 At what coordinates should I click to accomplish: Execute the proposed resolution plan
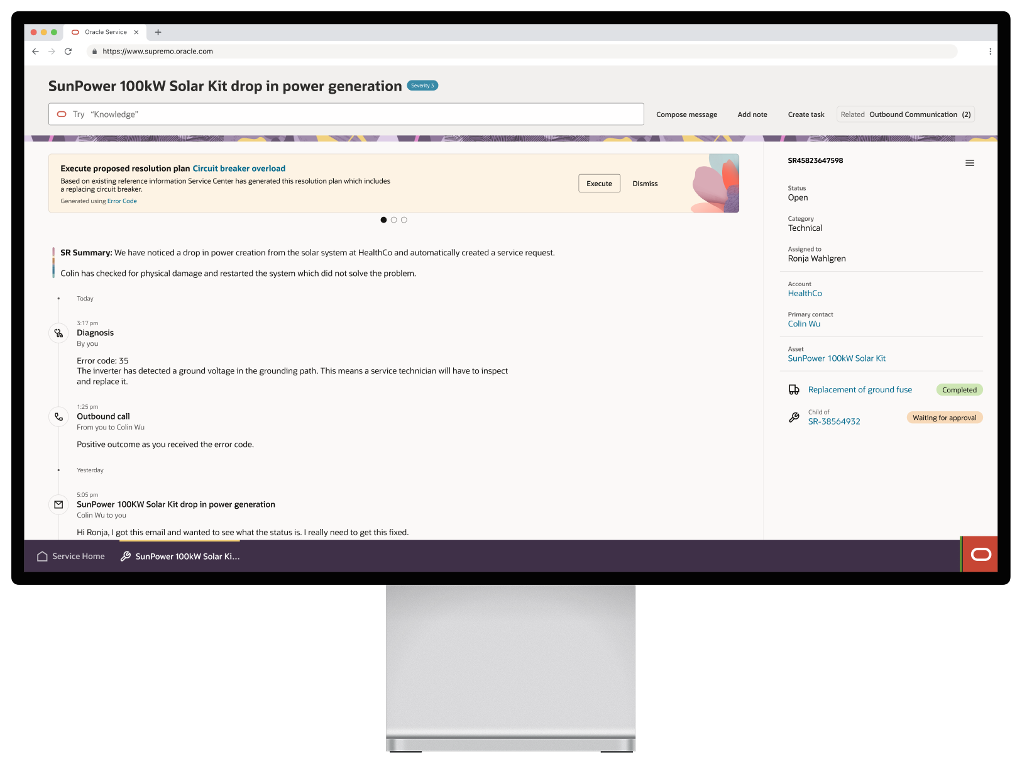pos(599,184)
